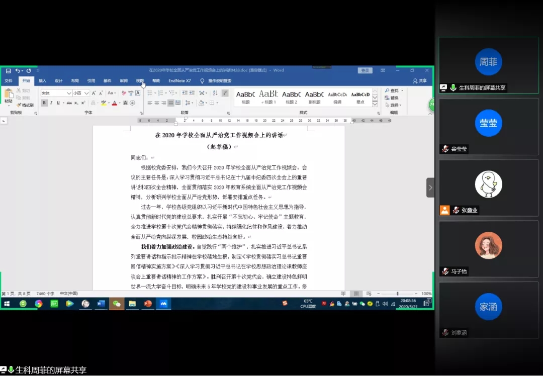Apply the 标题 1 heading style
Screen dimensions: 543x376
click(x=268, y=97)
